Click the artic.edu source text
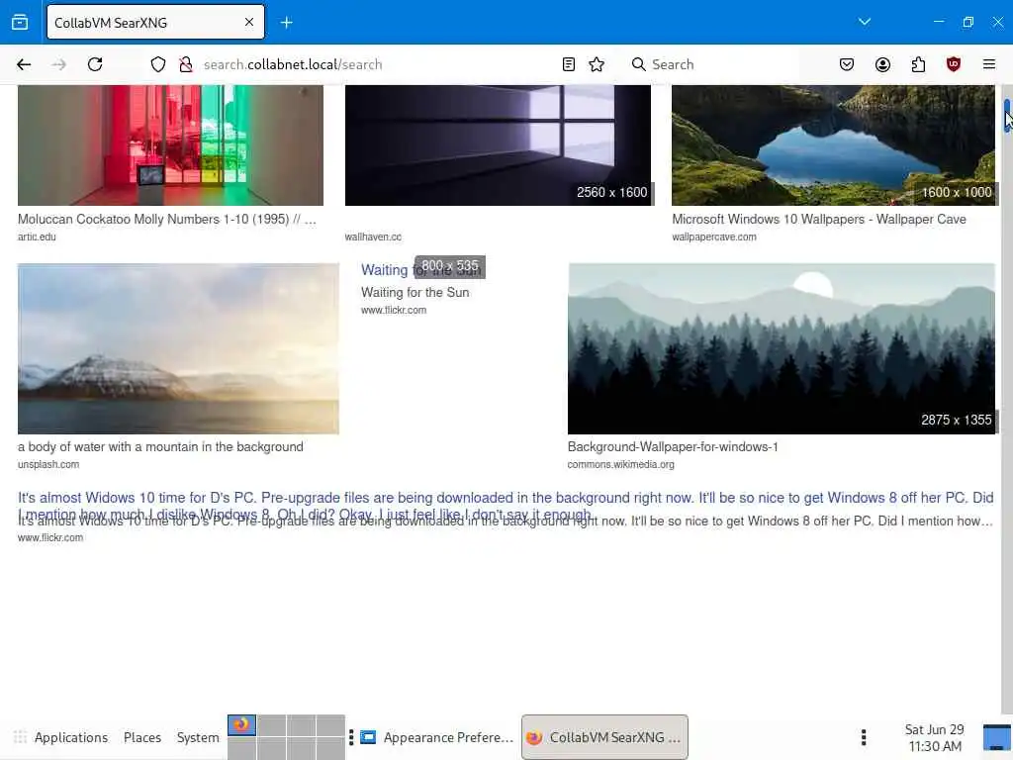This screenshot has width=1013, height=760. coord(37,237)
